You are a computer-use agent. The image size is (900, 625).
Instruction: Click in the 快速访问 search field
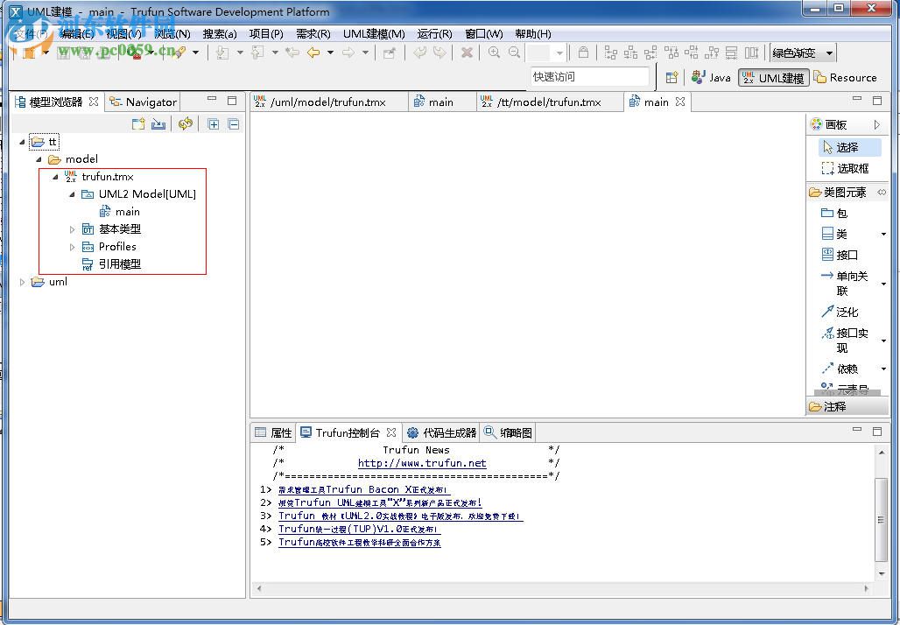tap(590, 77)
